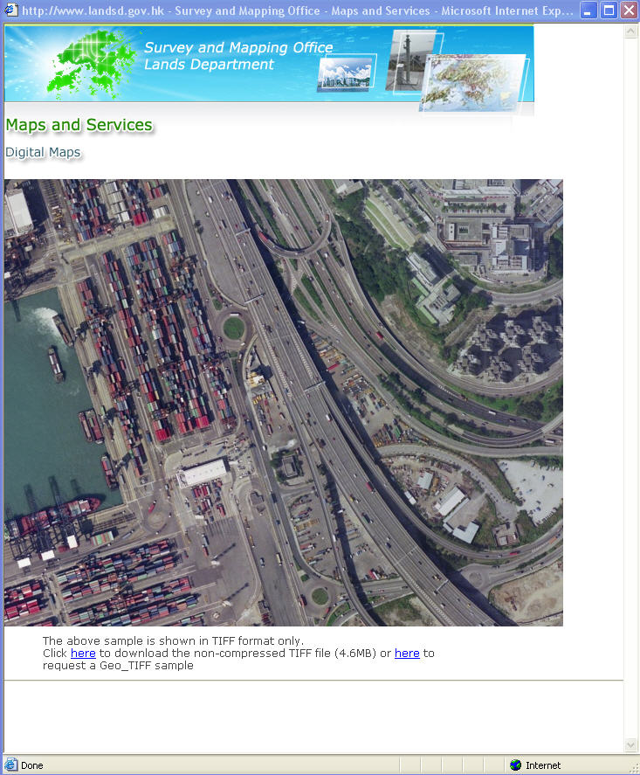Click second 'here' link to request Geo_TIFF sample
Viewport: 640px width, 775px height.
(x=407, y=654)
